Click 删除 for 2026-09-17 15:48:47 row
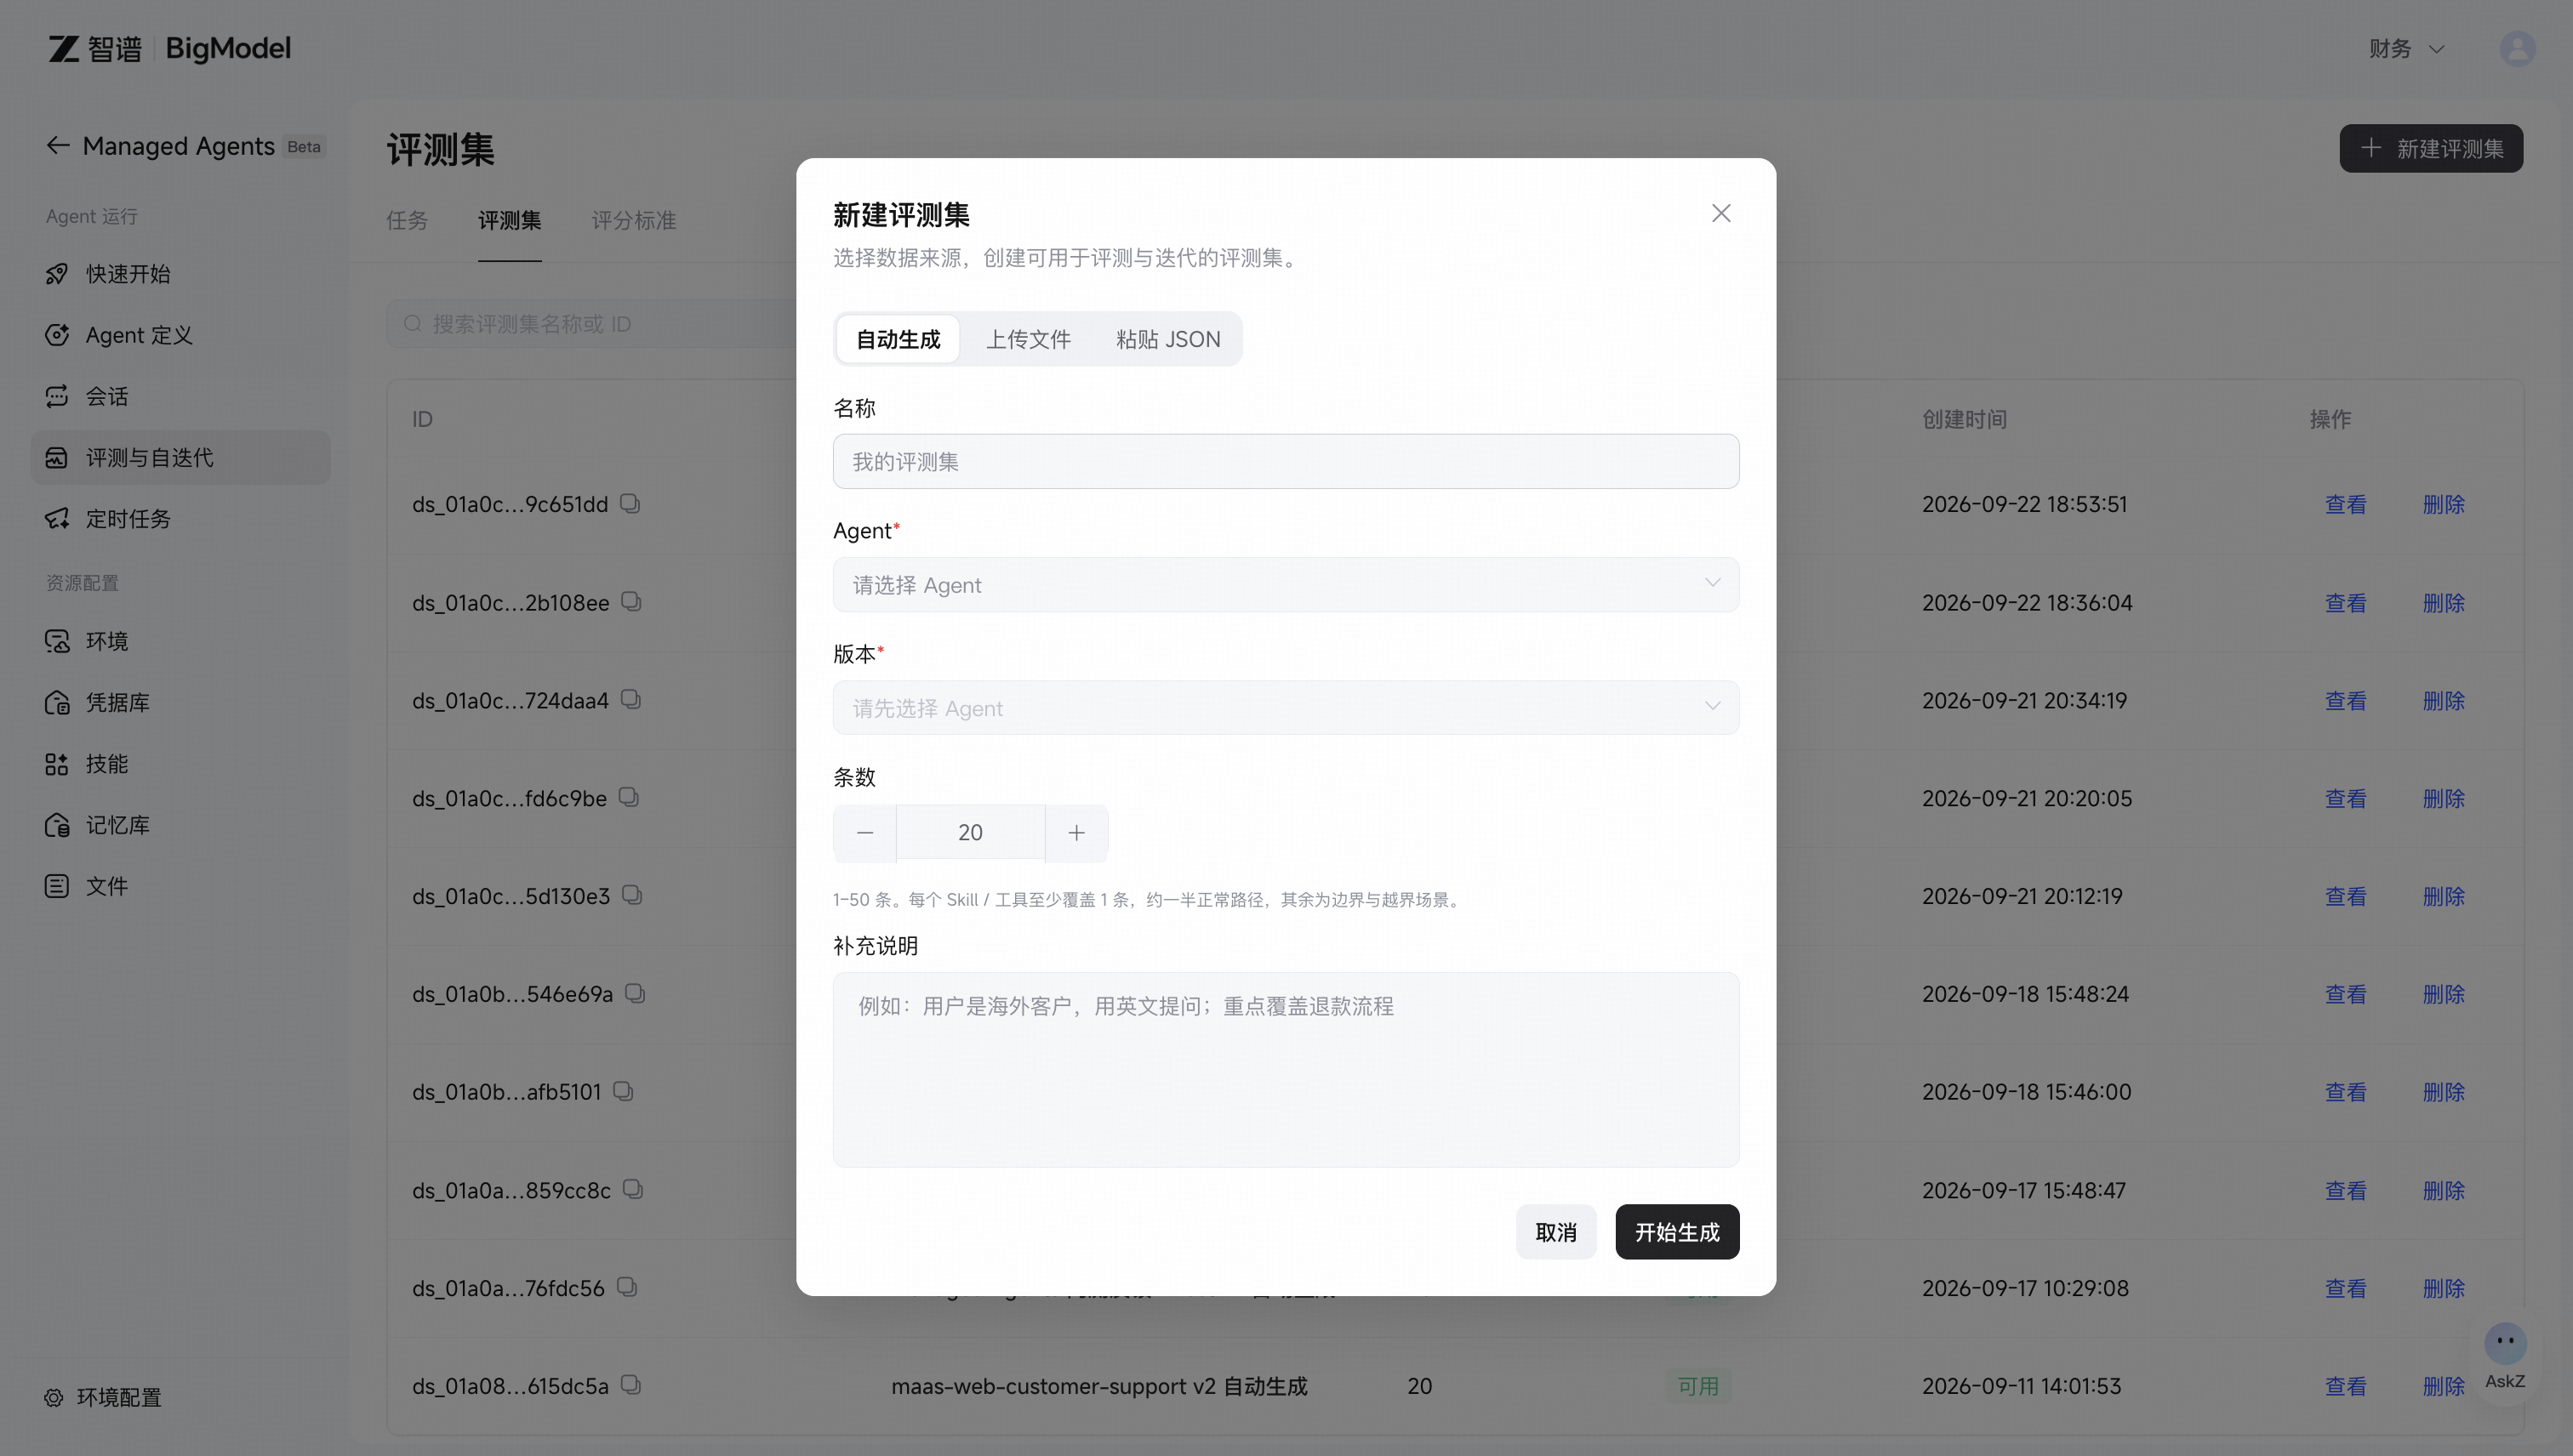The image size is (2573, 1456). click(2444, 1190)
